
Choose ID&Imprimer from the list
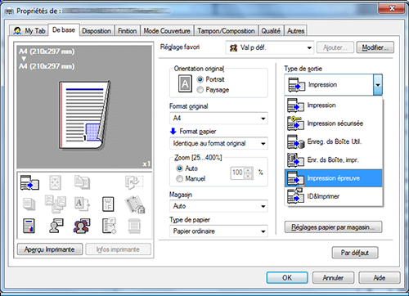click(334, 196)
